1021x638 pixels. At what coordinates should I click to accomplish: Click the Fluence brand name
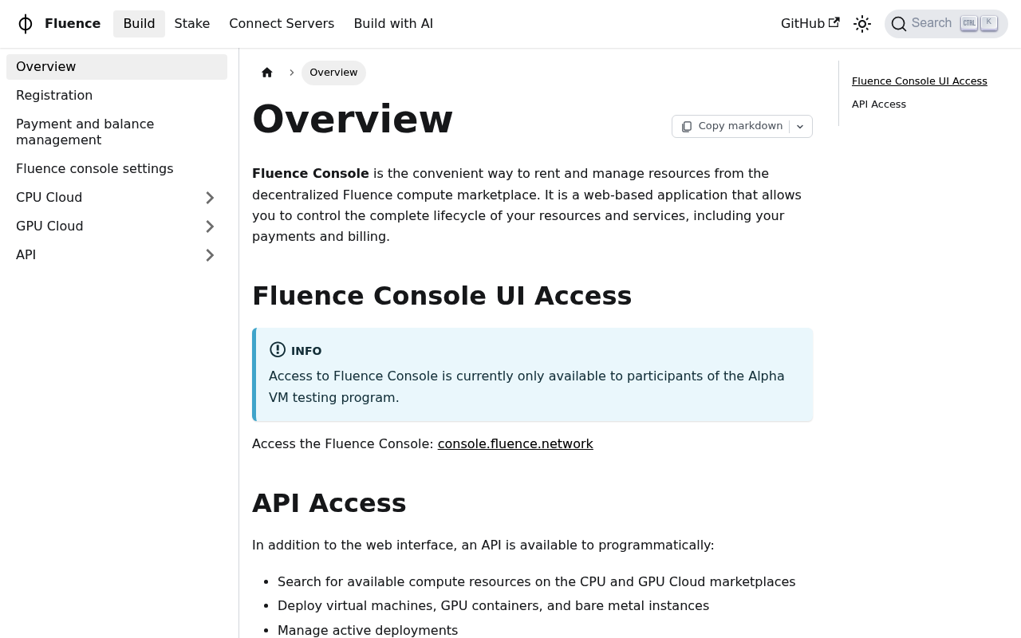click(73, 24)
